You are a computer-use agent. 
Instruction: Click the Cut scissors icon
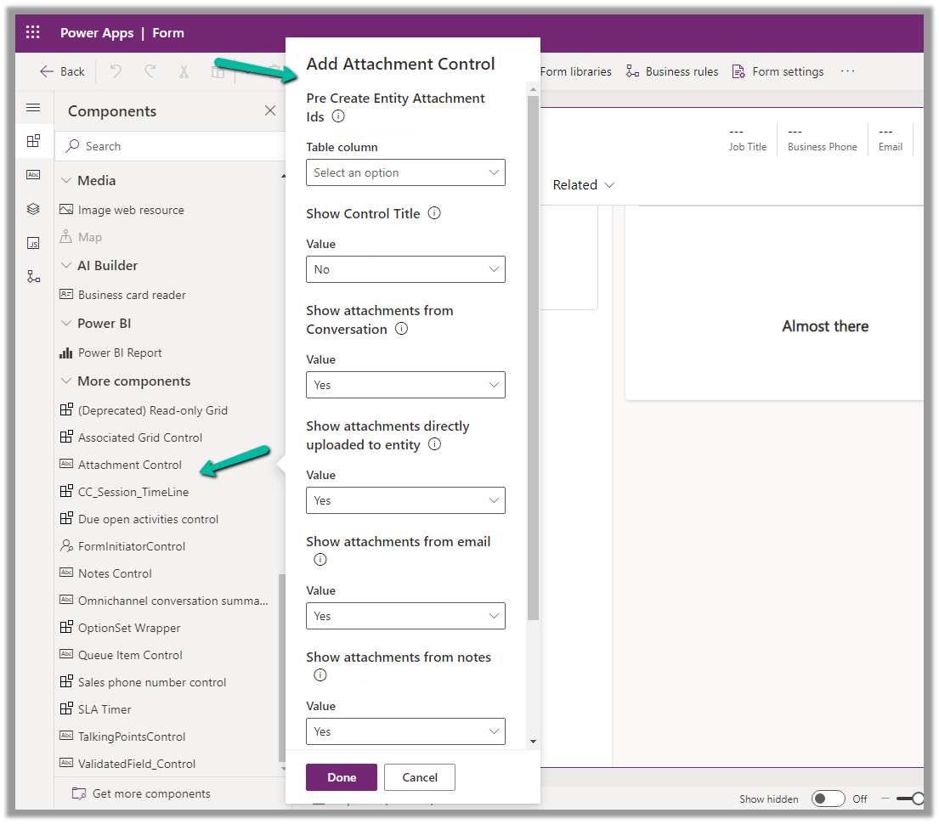(x=184, y=71)
